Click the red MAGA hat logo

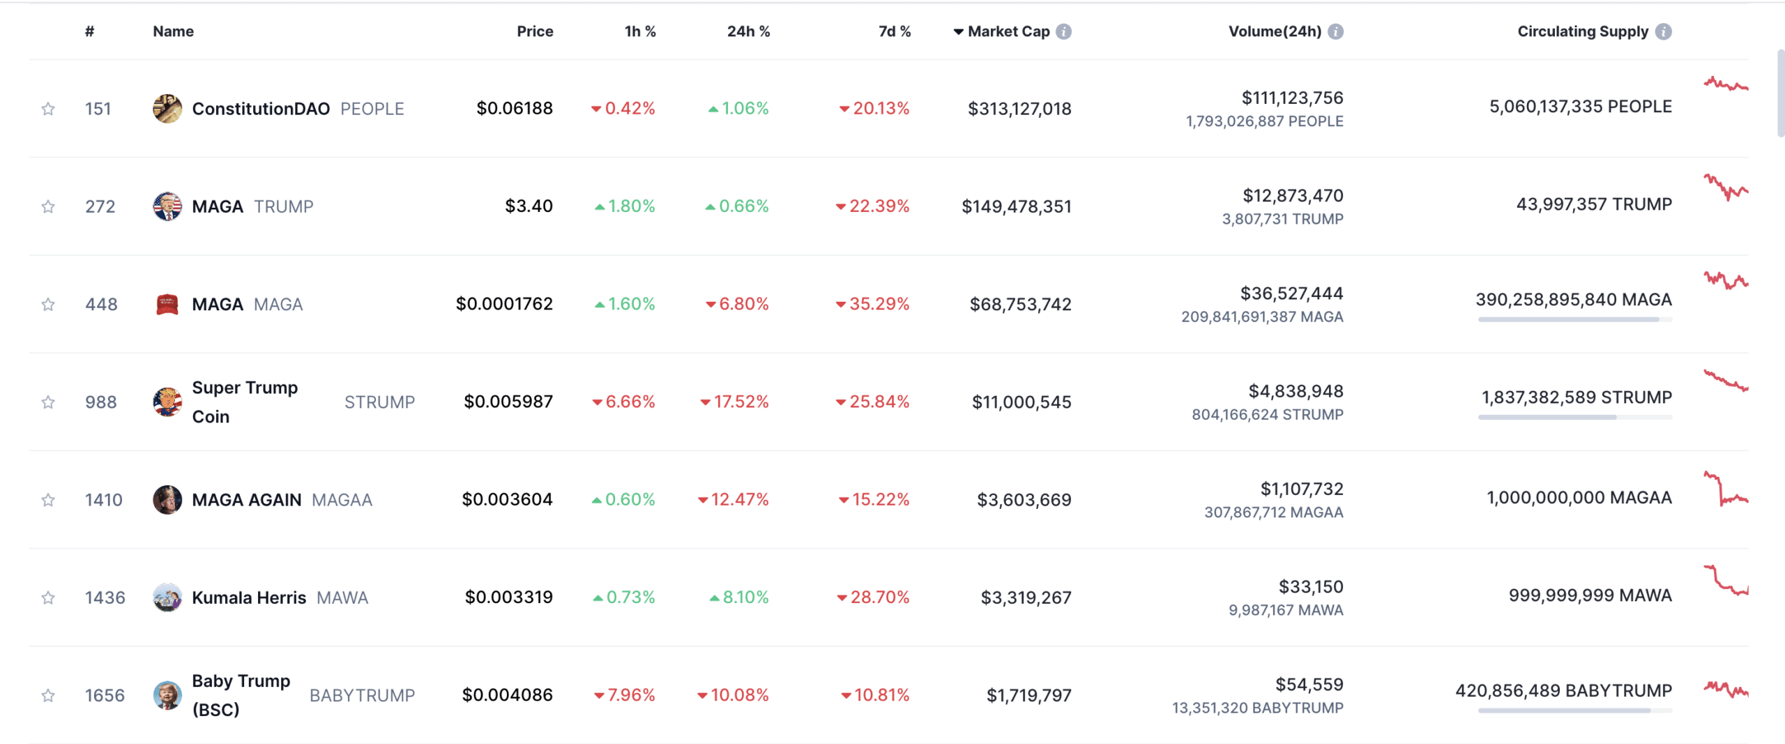coord(167,304)
